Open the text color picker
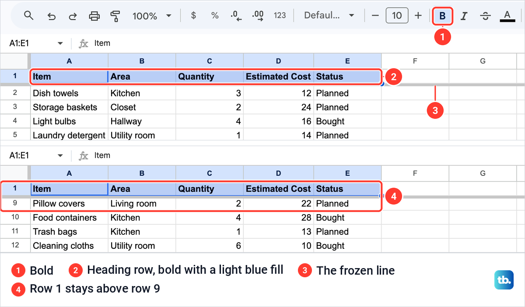Viewport: 525px width, 307px height. [507, 16]
